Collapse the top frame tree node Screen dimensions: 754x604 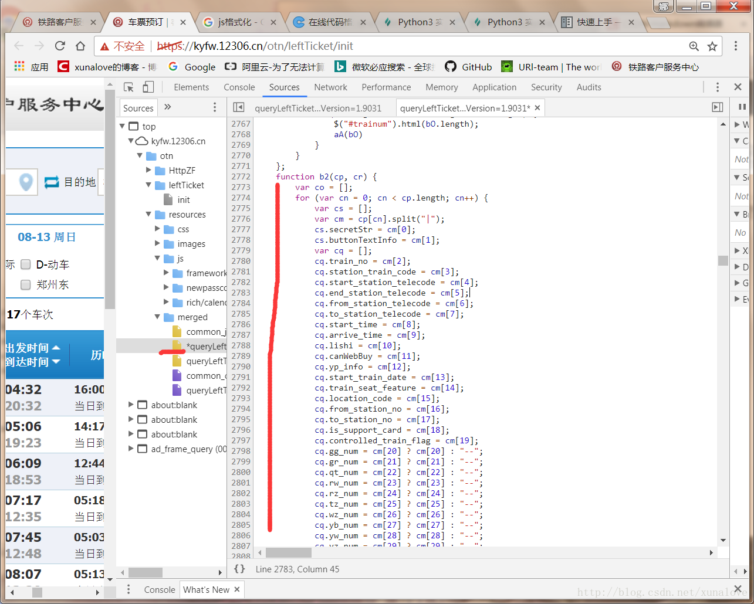point(122,126)
